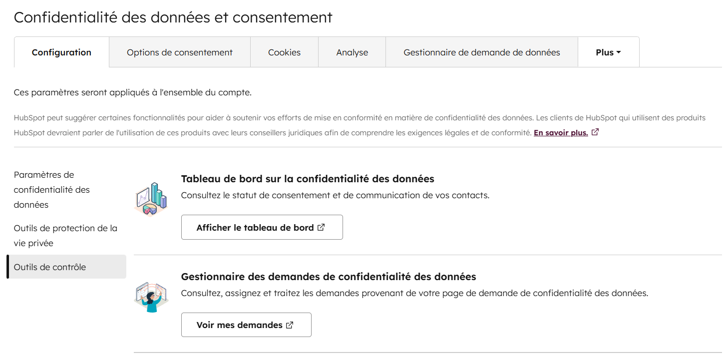This screenshot has height=360, width=726.
Task: Expand the Plus dropdown tab
Action: coord(608,52)
